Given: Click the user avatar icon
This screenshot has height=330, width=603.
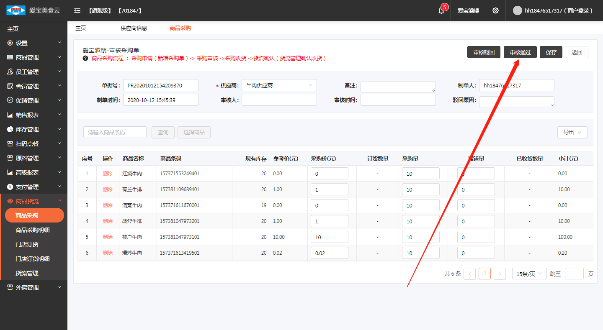Looking at the screenshot, I should [518, 10].
